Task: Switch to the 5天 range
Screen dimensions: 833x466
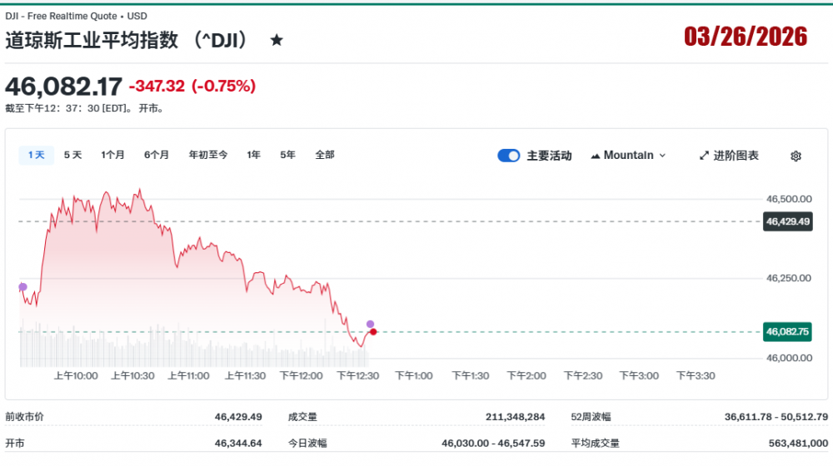Action: click(x=73, y=155)
